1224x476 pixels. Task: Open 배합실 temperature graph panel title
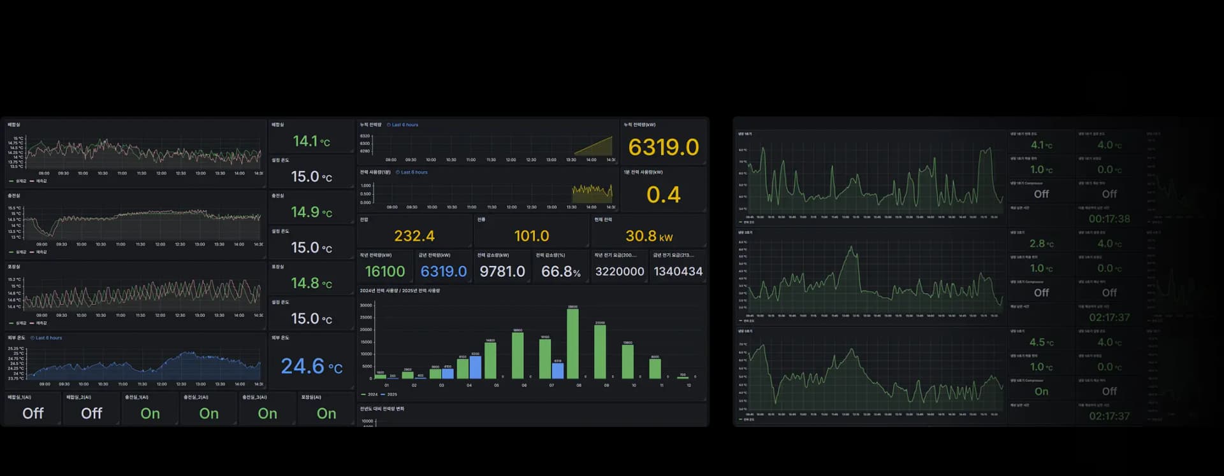pos(13,125)
